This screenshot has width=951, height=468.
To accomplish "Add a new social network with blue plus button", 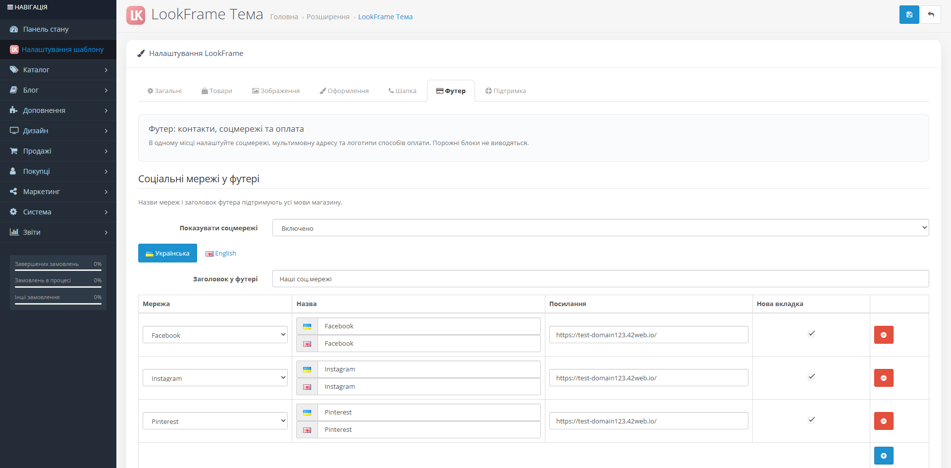I will [x=884, y=456].
